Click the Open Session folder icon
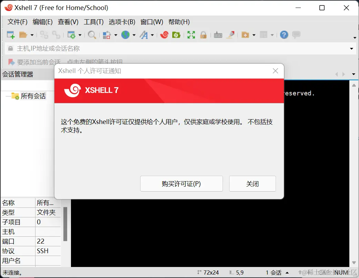The width and height of the screenshot is (359, 278). [23, 35]
